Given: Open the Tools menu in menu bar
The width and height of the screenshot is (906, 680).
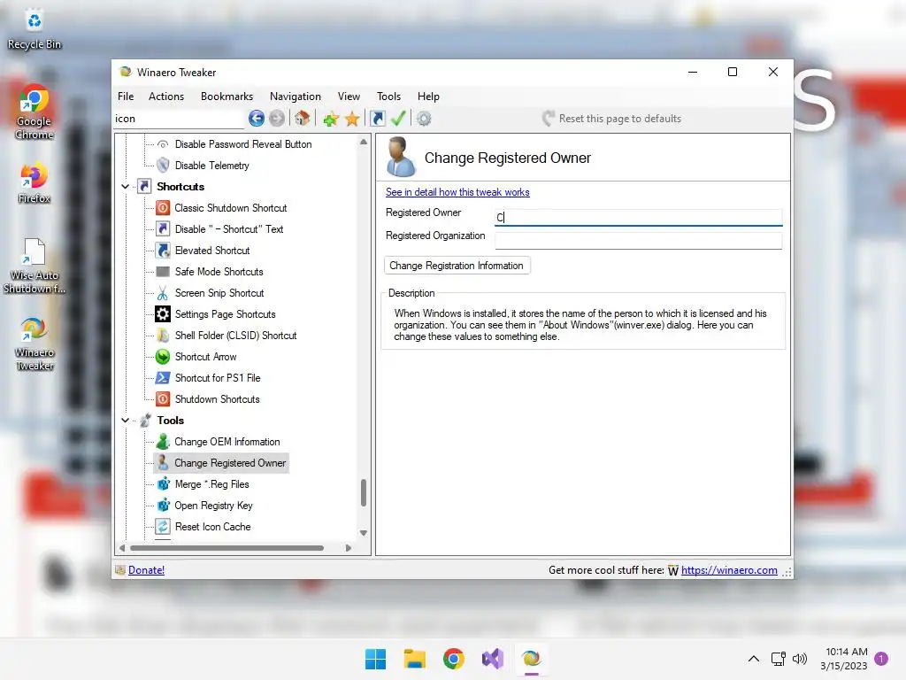Looking at the screenshot, I should [389, 97].
